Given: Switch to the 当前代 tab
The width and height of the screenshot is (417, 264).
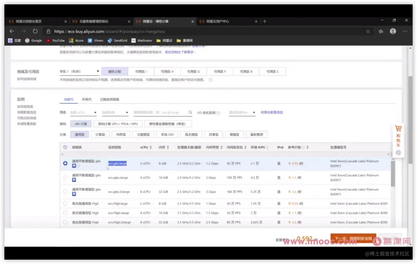Looking at the screenshot, I should (x=69, y=99).
